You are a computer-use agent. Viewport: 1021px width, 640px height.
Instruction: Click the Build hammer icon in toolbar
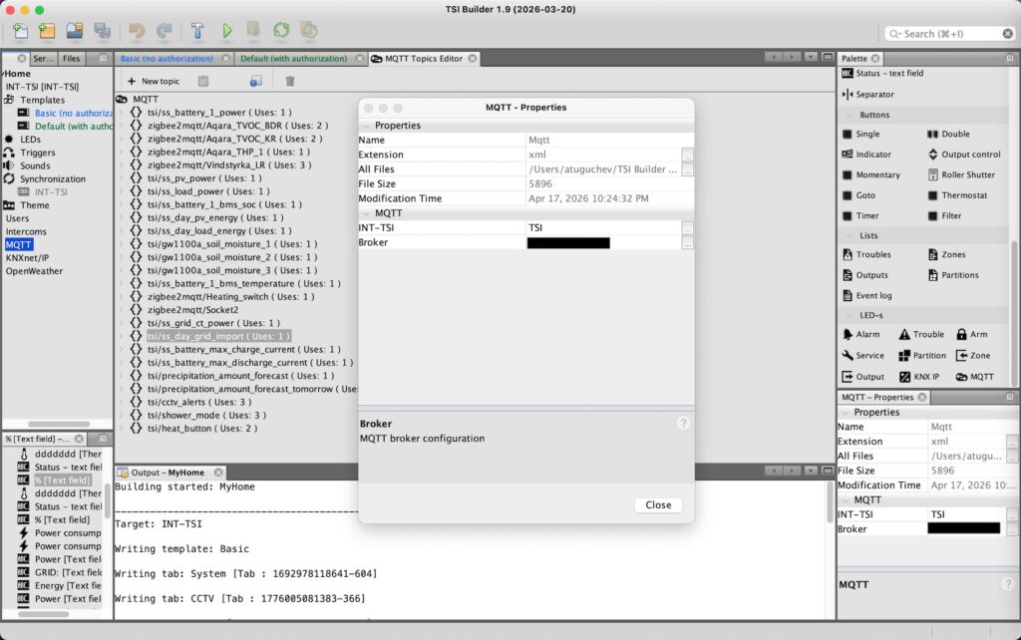[x=197, y=31]
